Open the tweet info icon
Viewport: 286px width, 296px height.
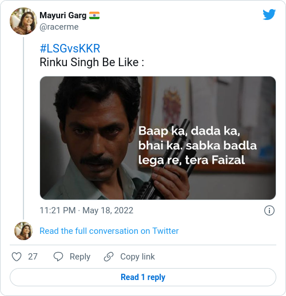(x=269, y=210)
